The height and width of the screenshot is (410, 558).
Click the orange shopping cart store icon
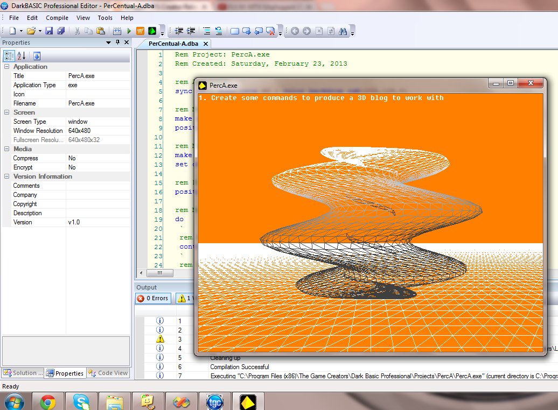140,31
